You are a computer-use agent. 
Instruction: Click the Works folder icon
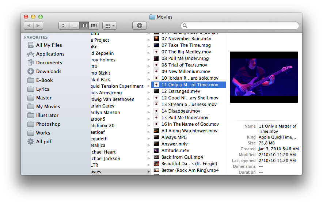[31, 133]
